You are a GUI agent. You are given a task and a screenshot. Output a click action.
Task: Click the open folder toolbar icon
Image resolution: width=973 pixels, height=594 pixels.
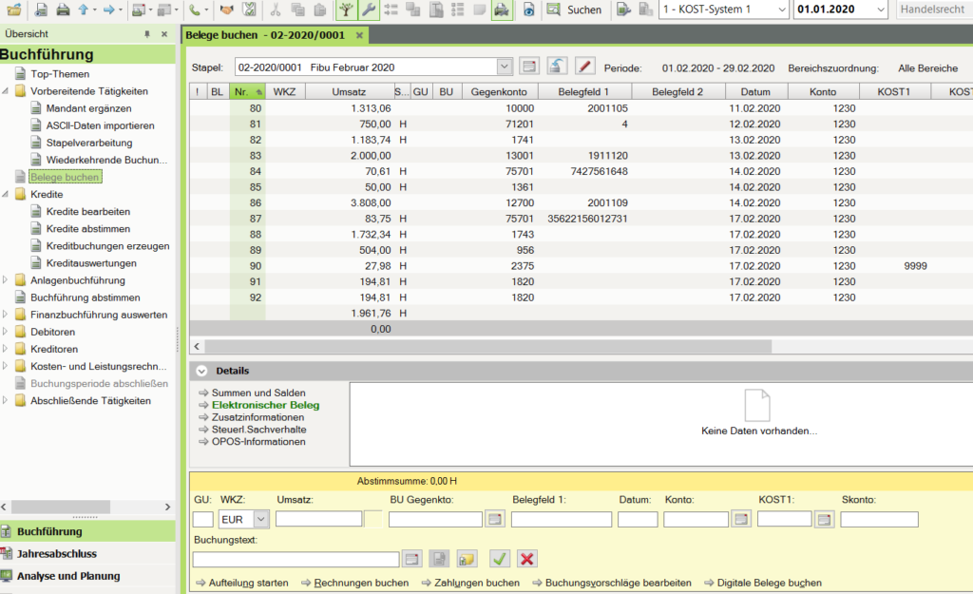pos(13,10)
